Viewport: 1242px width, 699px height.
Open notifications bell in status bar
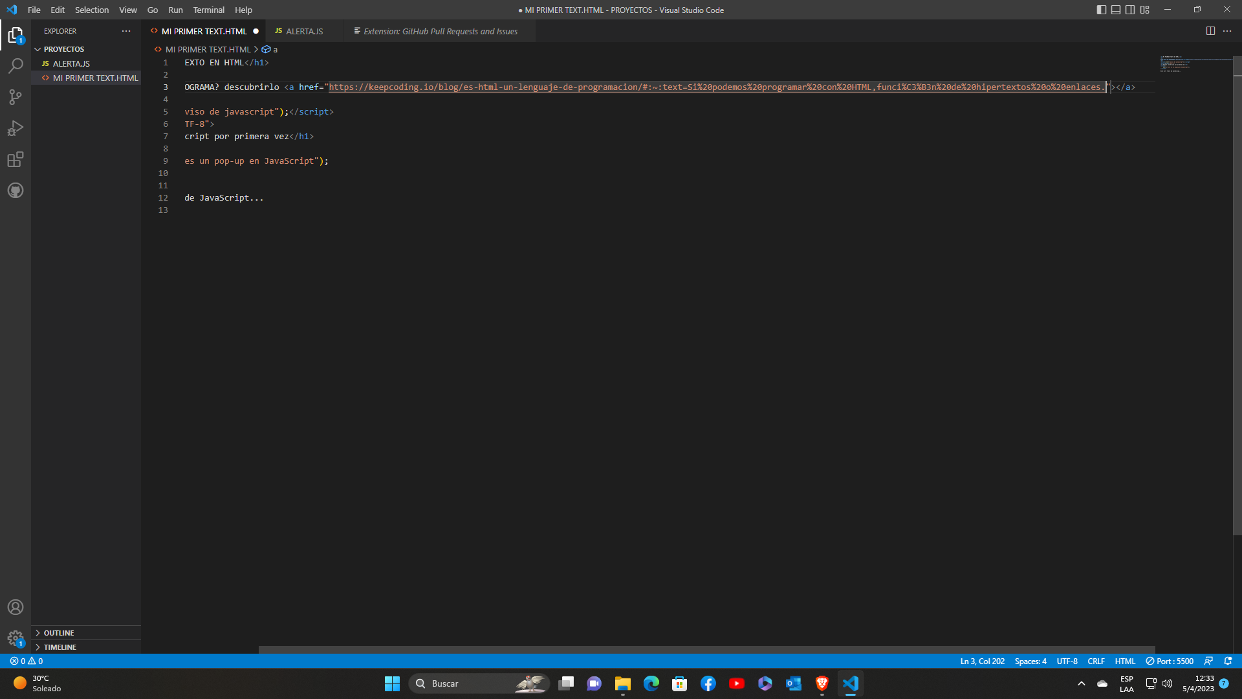(x=1228, y=661)
